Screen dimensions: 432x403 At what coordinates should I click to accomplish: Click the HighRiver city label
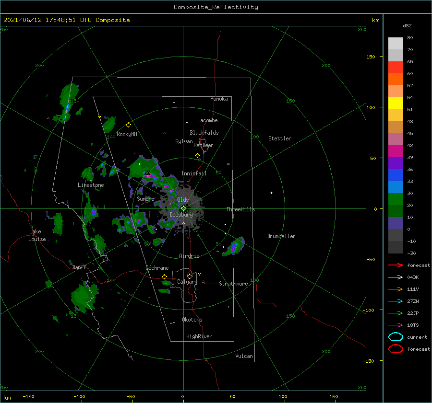(x=199, y=336)
